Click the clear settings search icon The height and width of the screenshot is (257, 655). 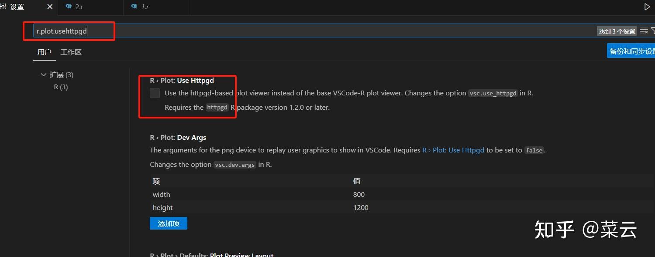pos(644,30)
